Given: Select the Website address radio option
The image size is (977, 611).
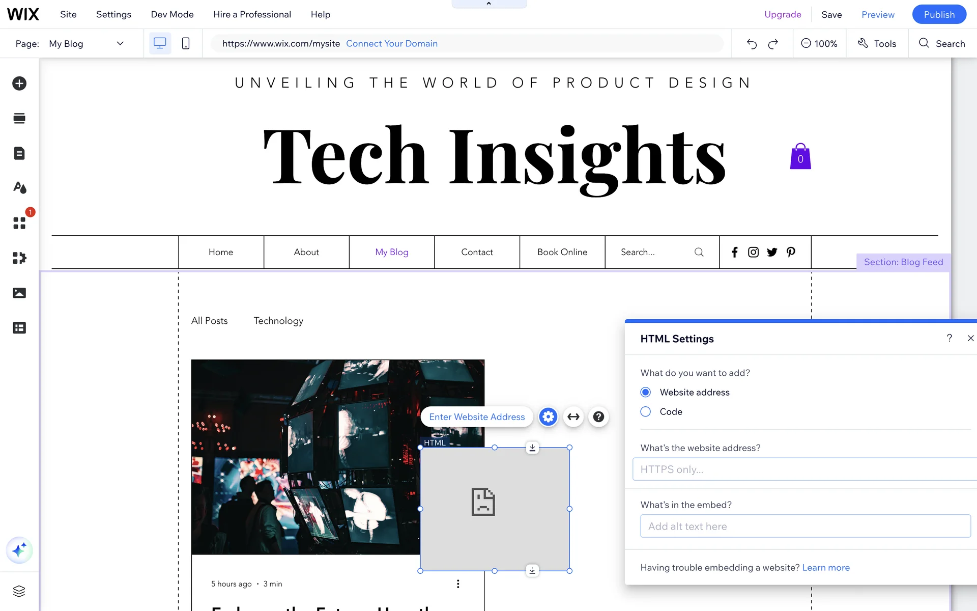Looking at the screenshot, I should pos(646,392).
